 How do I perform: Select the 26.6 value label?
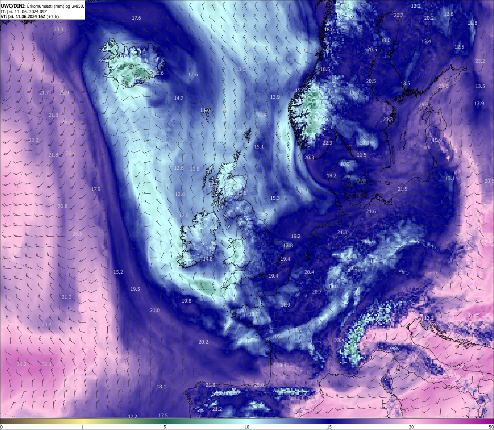[x=77, y=234]
